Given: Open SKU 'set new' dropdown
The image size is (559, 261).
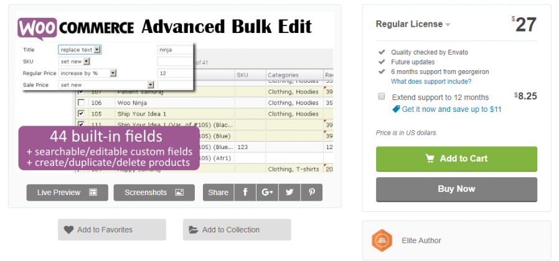Looking at the screenshot, I should [x=75, y=62].
